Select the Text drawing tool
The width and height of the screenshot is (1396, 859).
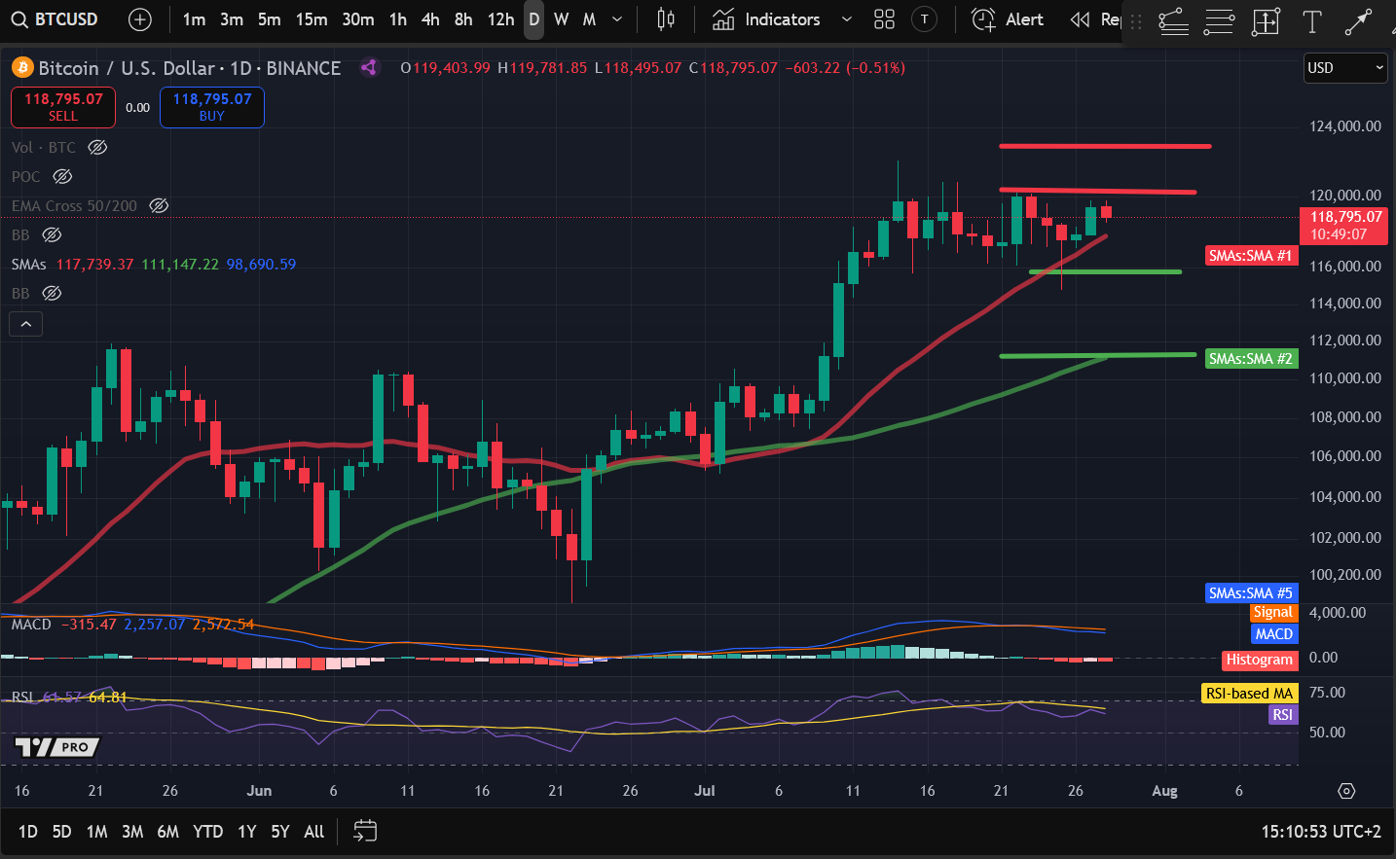(x=1311, y=21)
